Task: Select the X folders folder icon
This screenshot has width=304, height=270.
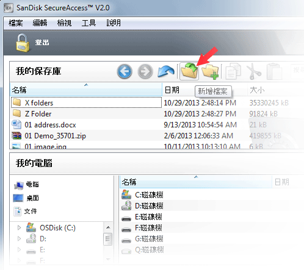Action: 16,102
